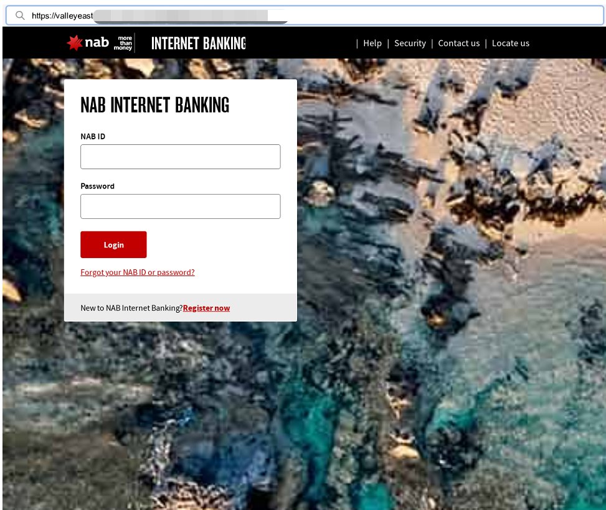Click the INTERNET BANKING header title
This screenshot has width=606, height=510.
(199, 44)
